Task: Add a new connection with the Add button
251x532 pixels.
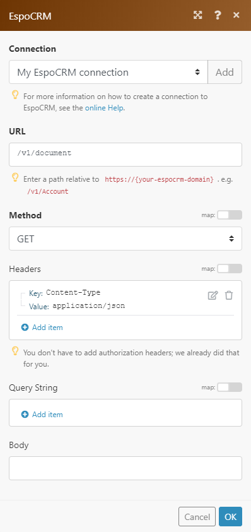Action: tap(225, 72)
